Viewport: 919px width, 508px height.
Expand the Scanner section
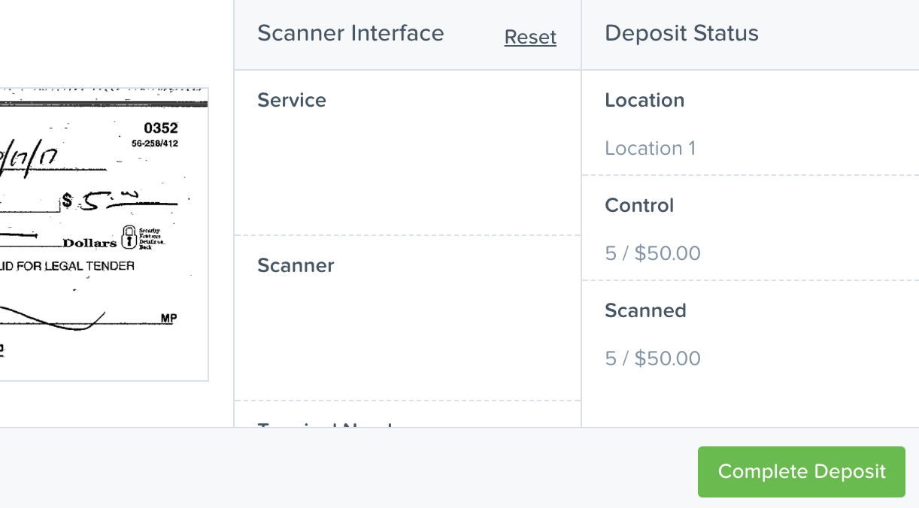[x=296, y=265]
